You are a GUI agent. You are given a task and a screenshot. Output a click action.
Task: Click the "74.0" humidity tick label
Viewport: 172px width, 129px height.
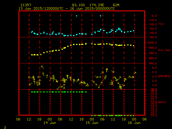click(153, 116)
